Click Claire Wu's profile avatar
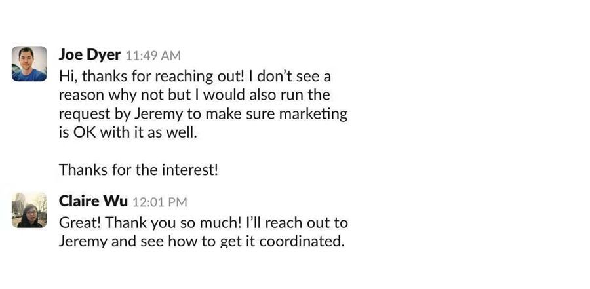This screenshot has width=590, height=289. coord(29,210)
